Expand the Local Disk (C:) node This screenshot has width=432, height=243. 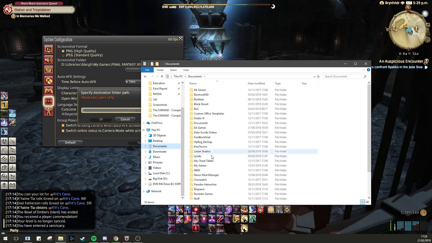coord(145,173)
